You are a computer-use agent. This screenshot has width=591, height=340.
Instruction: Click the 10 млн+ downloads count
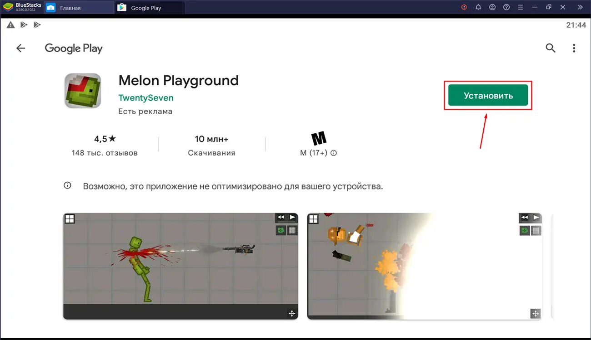211,139
